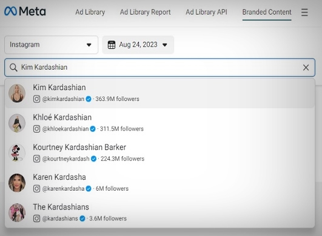
Task: Click the 363.9M followers text
Action: click(x=117, y=99)
